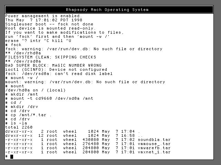Click the line starting "run 'fsck' first"

(x=57, y=37)
